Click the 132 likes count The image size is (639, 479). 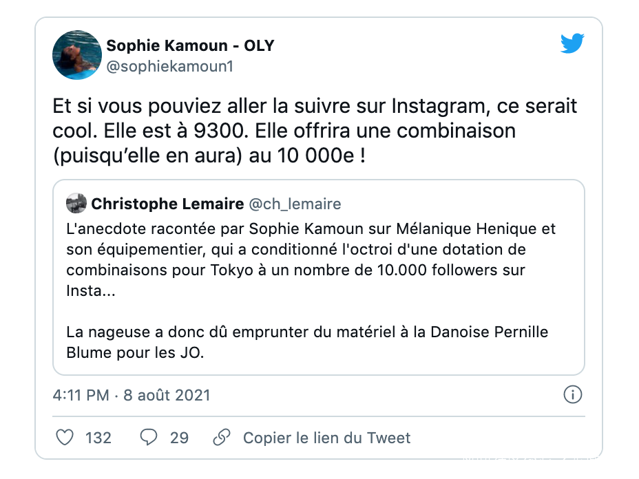(98, 438)
